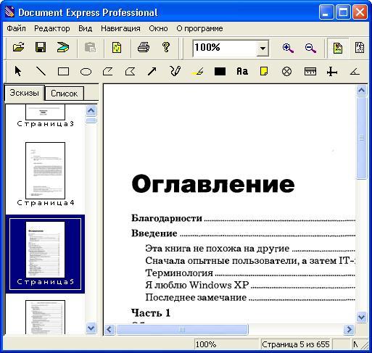Screen dimensions: 372x353
Task: Select the black redaction box tool
Action: coord(220,72)
